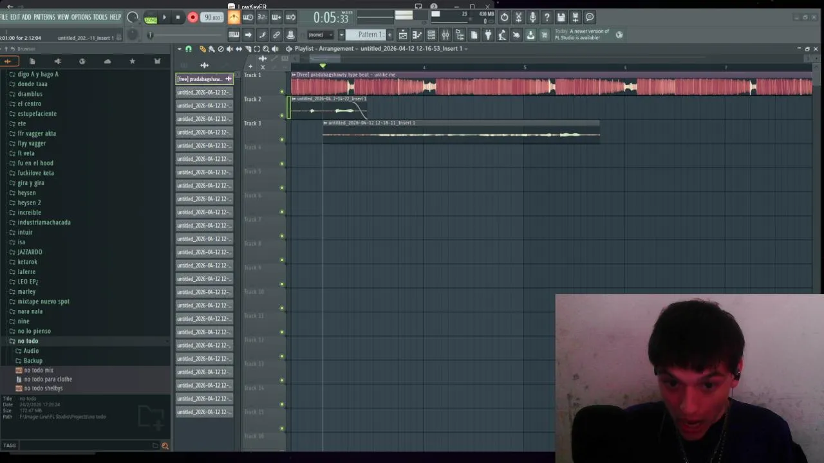
Task: Open the PATTERNS menu
Action: point(44,17)
